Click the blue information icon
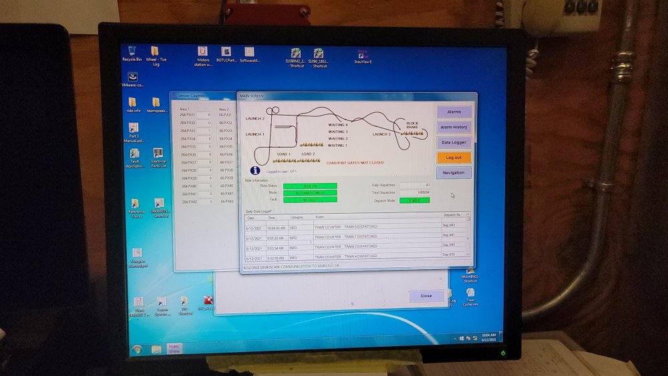Screen dimensions: 668x376 pos(255,171)
